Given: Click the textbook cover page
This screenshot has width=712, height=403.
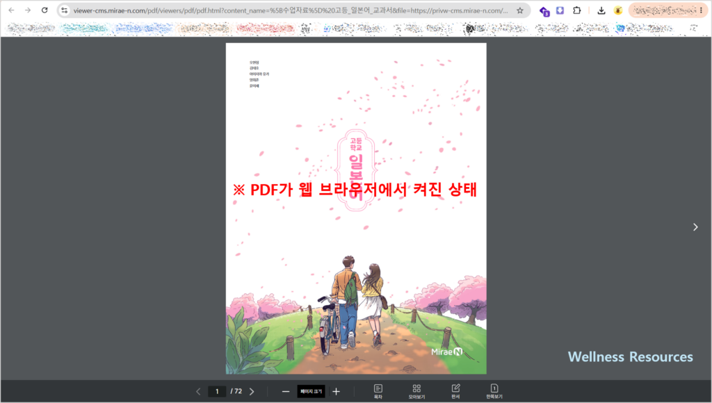Looking at the screenshot, I should pyautogui.click(x=356, y=208).
